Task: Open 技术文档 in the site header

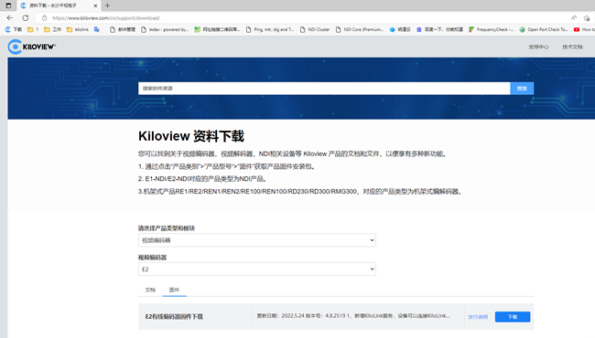Action: [572, 47]
